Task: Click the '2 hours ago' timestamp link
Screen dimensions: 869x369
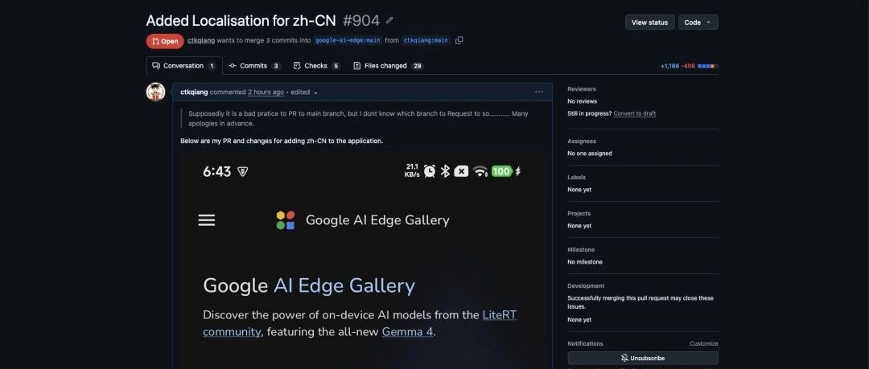Action: [266, 92]
